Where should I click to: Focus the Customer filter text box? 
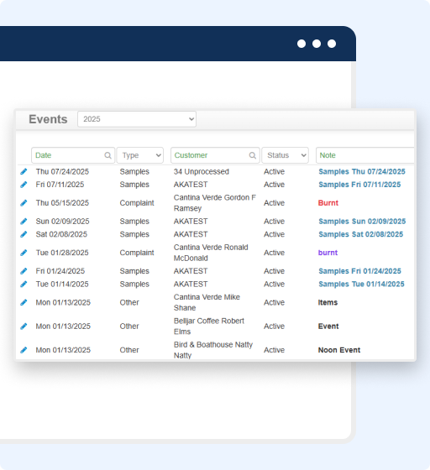point(215,155)
